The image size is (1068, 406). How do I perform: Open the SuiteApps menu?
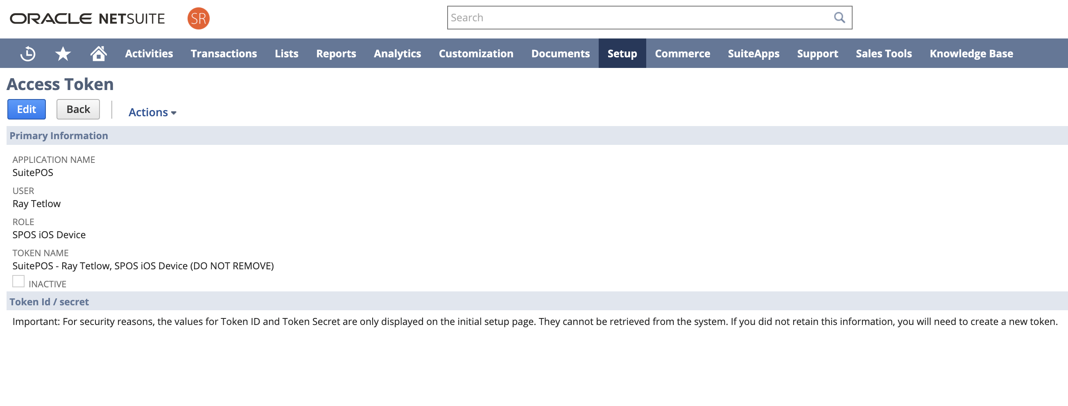pyautogui.click(x=753, y=54)
